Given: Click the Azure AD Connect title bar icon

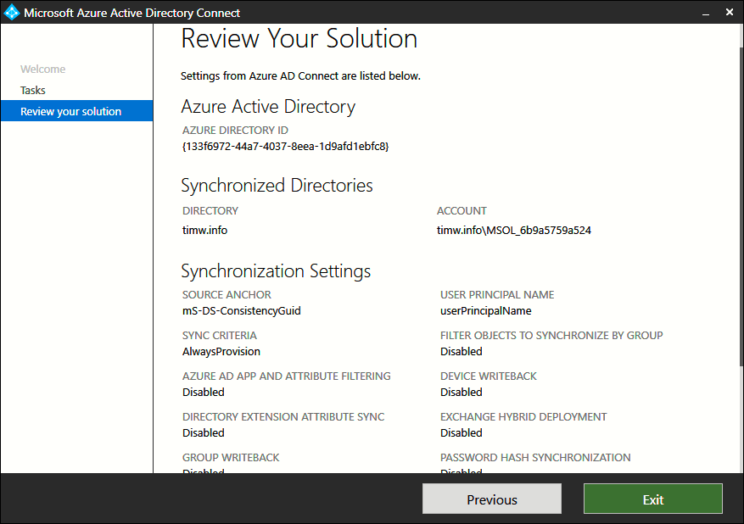Looking at the screenshot, I should coord(12,13).
